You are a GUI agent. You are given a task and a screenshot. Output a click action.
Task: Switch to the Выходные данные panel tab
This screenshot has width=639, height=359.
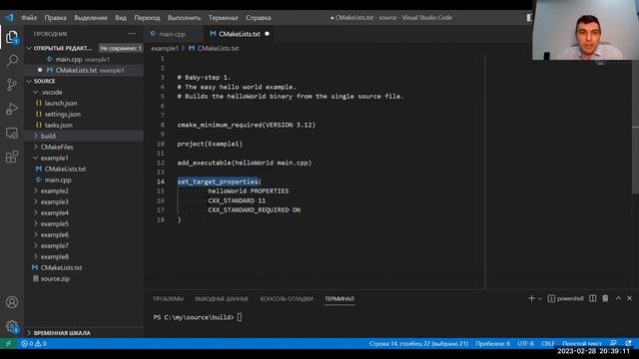point(222,299)
